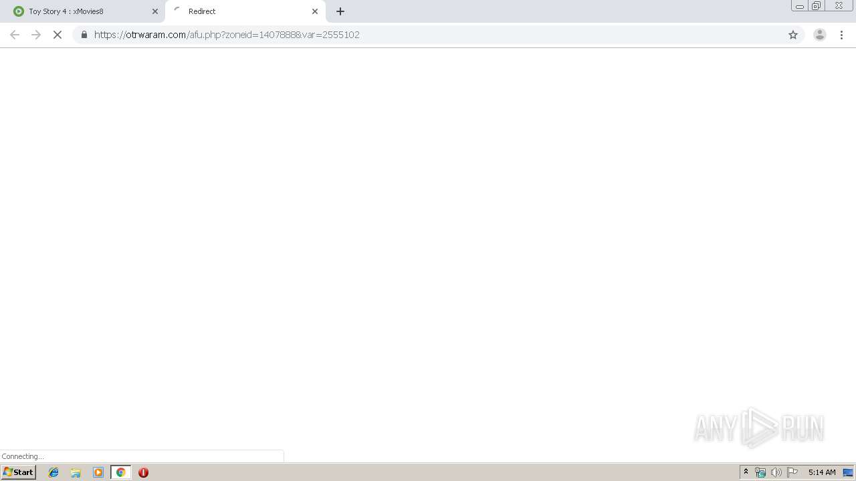Stop loading the page

[x=58, y=35]
